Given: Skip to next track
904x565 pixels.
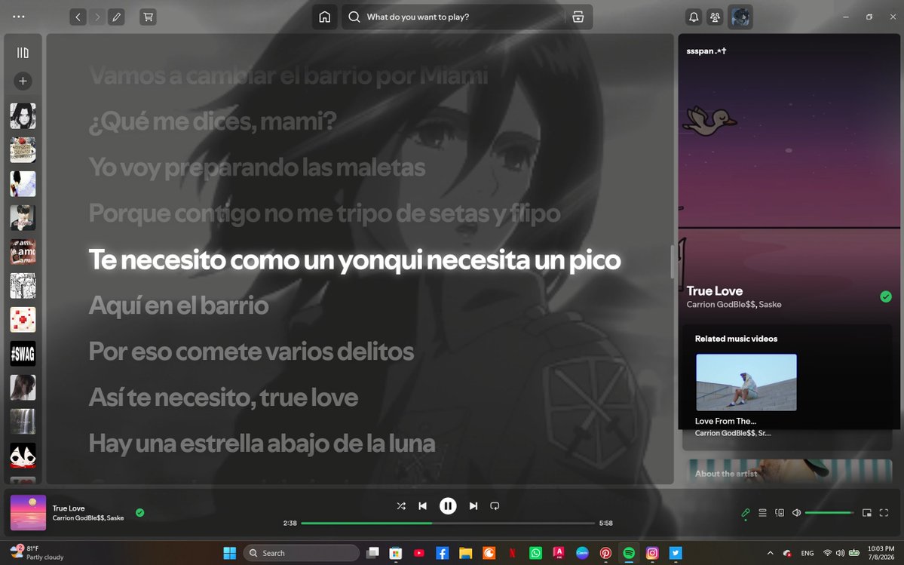Looking at the screenshot, I should click(x=473, y=505).
